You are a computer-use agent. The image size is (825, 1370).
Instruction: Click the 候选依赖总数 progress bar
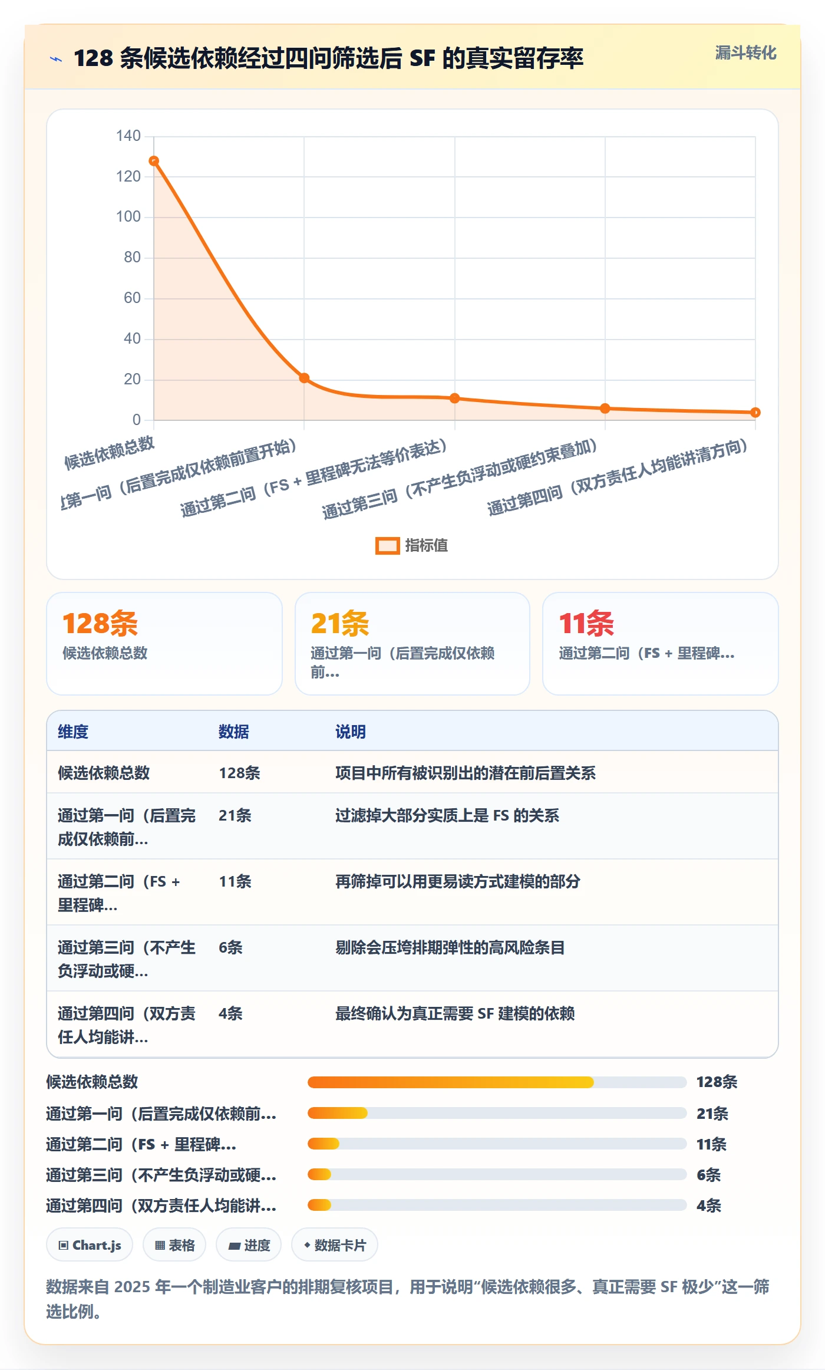(x=497, y=1082)
